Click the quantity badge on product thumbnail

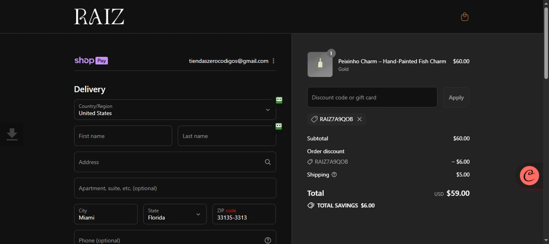pos(331,53)
